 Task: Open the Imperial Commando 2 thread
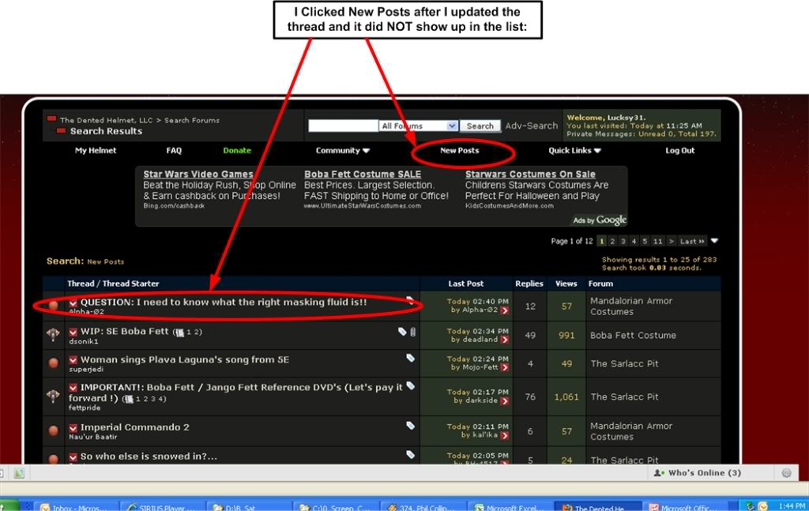click(x=134, y=427)
